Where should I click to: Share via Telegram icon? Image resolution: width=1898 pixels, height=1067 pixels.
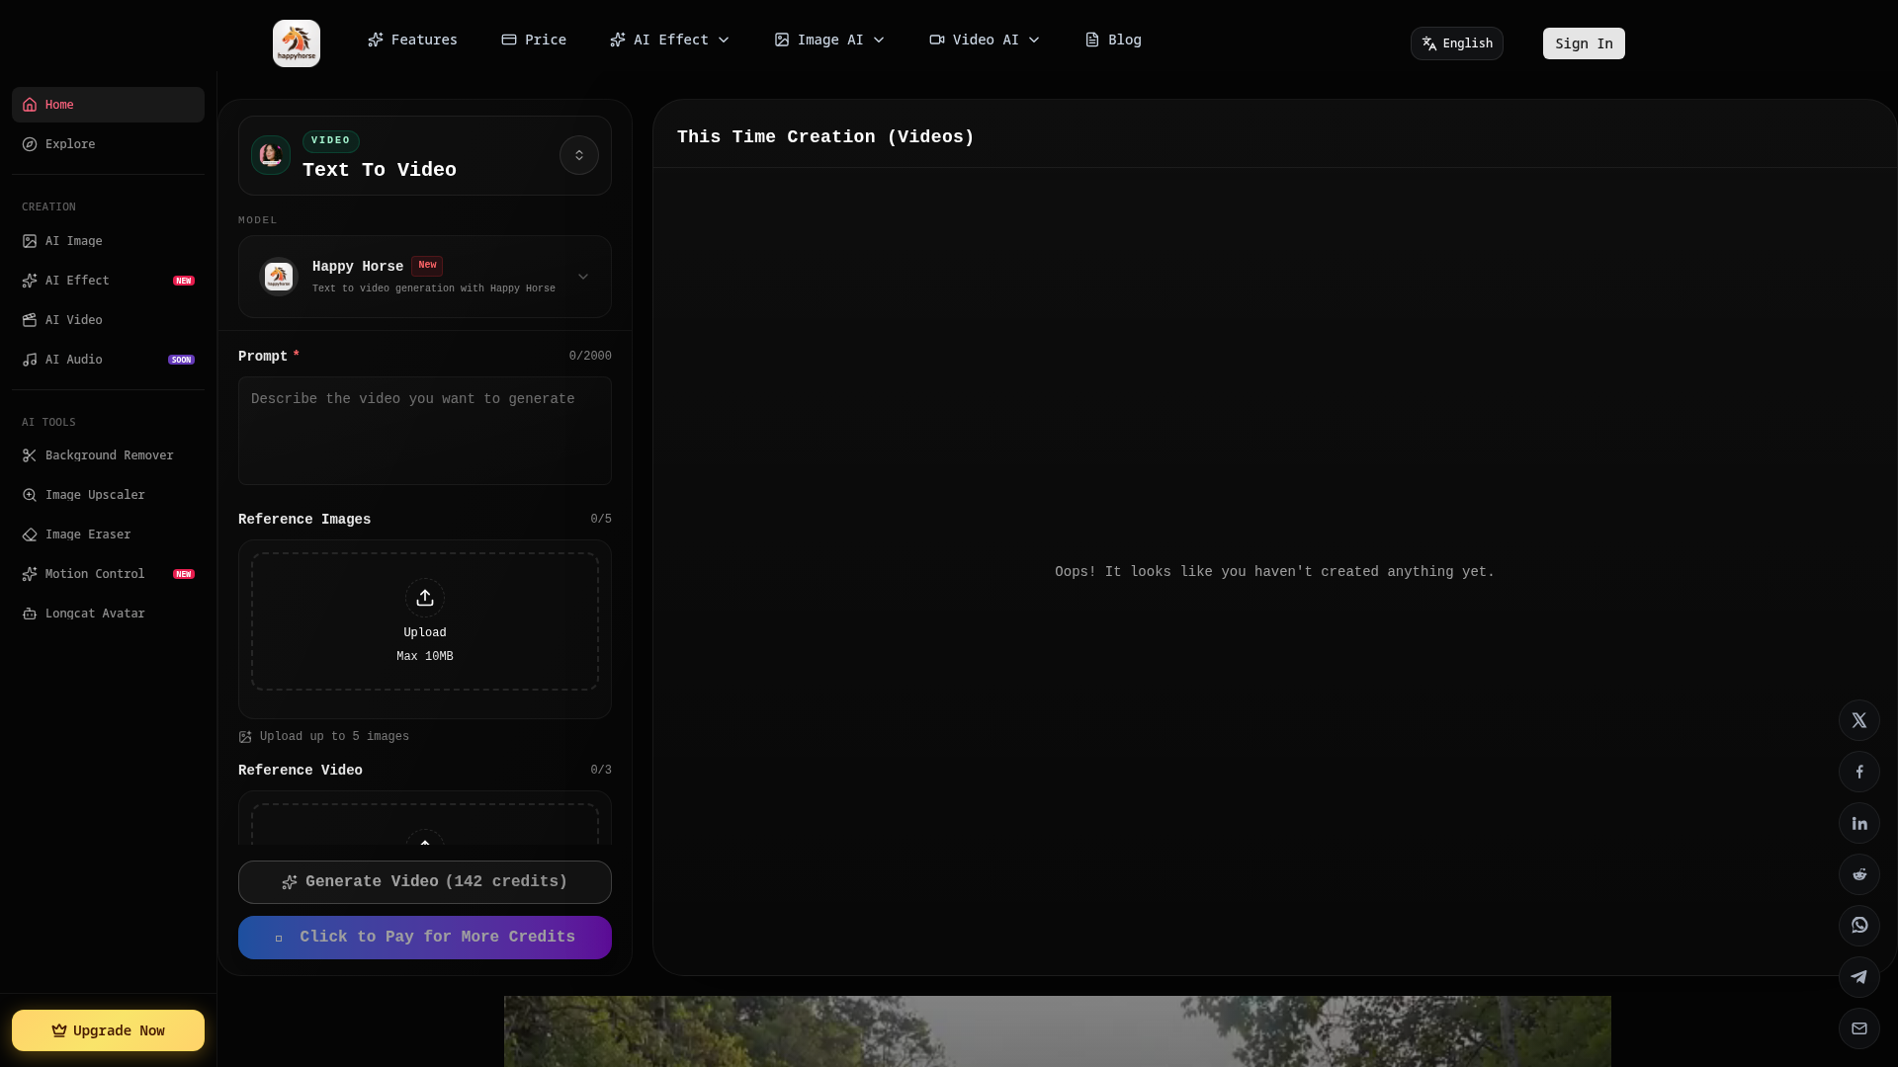click(x=1858, y=977)
